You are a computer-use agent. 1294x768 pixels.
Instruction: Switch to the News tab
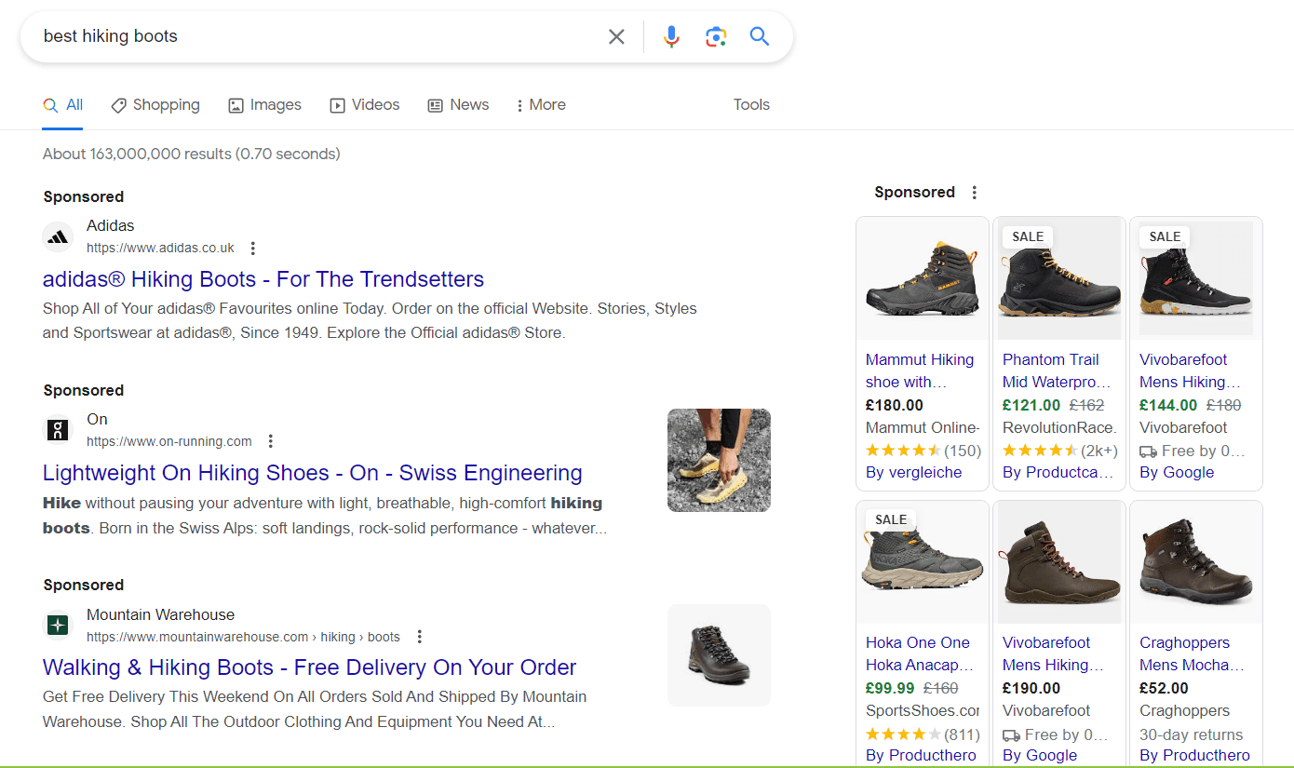(458, 105)
